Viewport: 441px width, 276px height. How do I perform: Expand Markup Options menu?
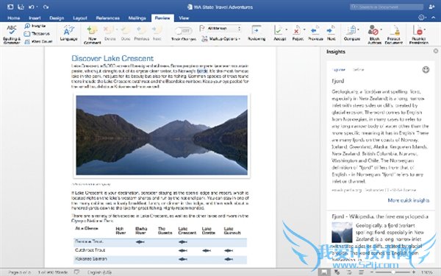click(221, 39)
